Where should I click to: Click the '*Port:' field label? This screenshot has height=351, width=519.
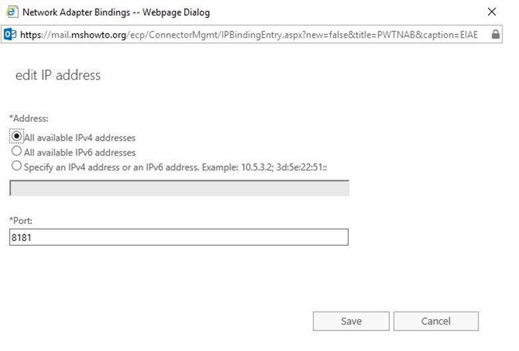click(x=21, y=221)
